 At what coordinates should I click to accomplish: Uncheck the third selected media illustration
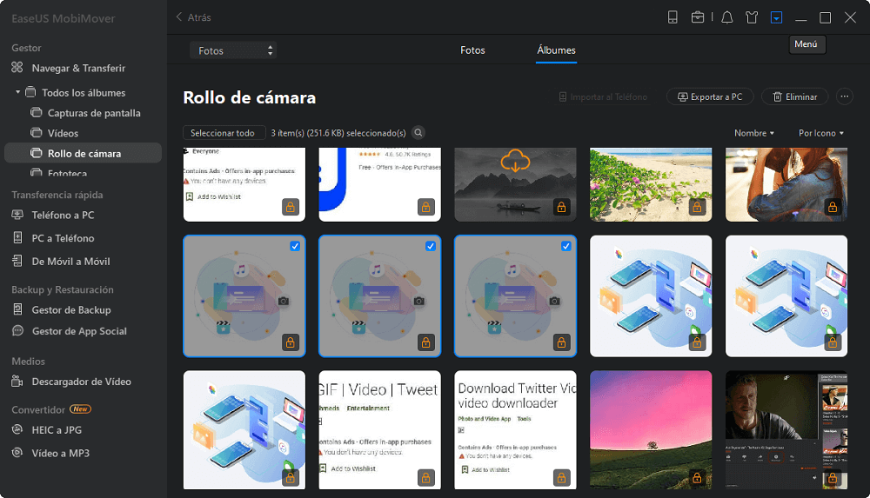click(x=565, y=246)
